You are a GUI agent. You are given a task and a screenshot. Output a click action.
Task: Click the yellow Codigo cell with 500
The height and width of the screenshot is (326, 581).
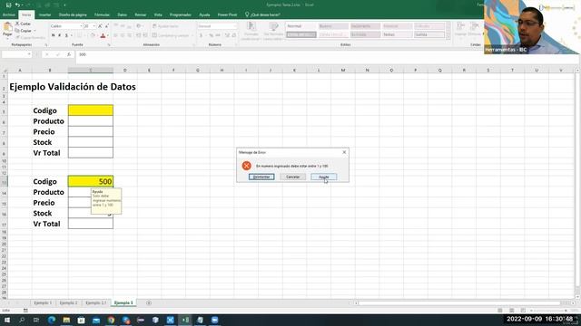click(x=91, y=181)
